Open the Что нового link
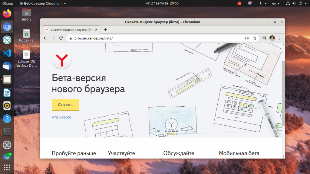The image size is (310, 174). [x=61, y=117]
